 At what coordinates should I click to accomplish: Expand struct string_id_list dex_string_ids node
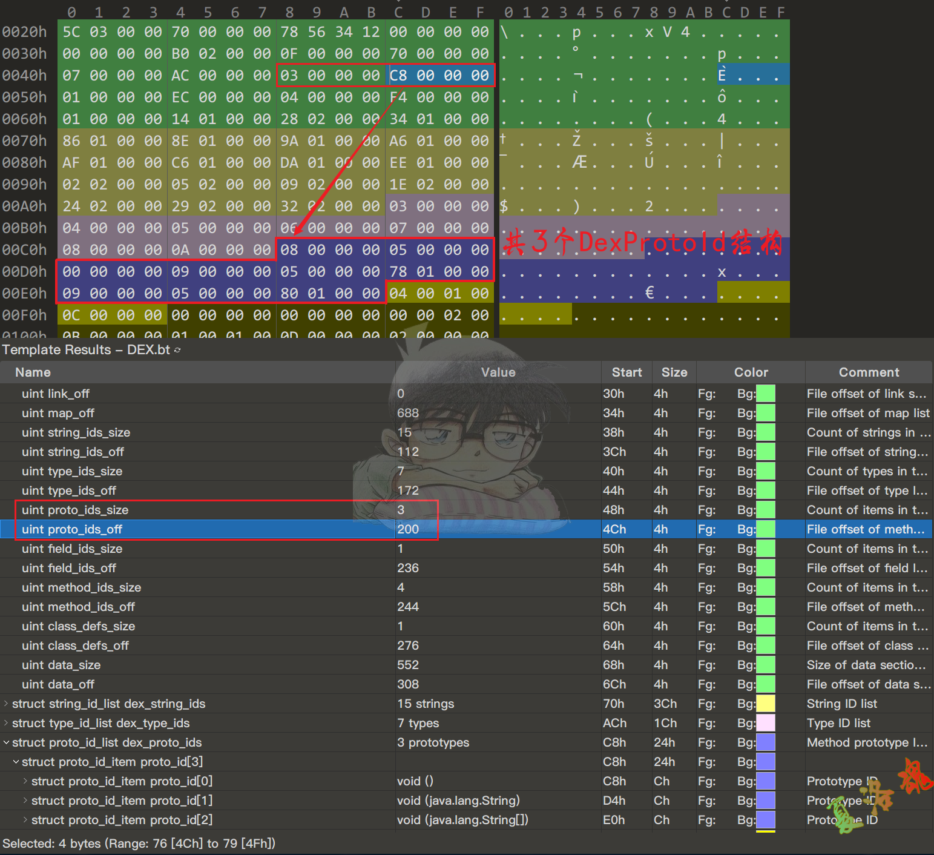pyautogui.click(x=6, y=704)
